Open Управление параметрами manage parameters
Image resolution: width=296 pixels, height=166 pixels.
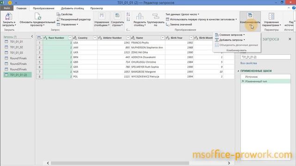click(x=271, y=19)
